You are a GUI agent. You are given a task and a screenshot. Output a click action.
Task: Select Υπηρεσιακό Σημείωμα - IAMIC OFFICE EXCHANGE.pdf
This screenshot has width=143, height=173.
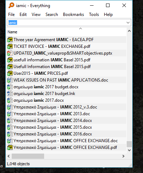click(x=65, y=147)
